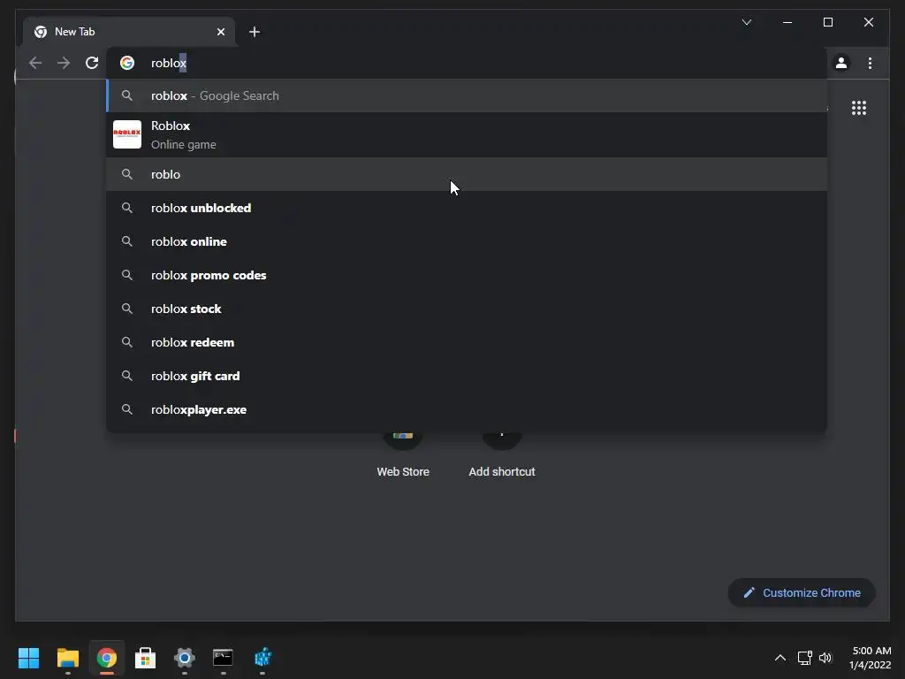Open the terminal icon in taskbar
Image resolution: width=905 pixels, height=679 pixels.
pyautogui.click(x=223, y=658)
